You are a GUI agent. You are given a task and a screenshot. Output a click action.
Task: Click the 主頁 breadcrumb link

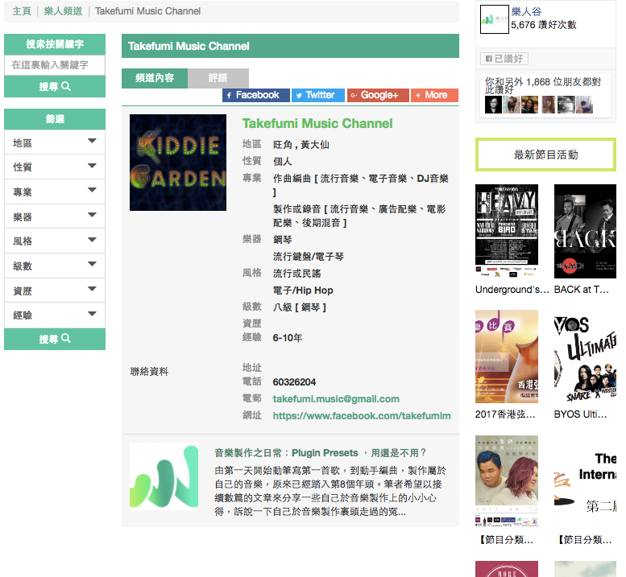22,11
